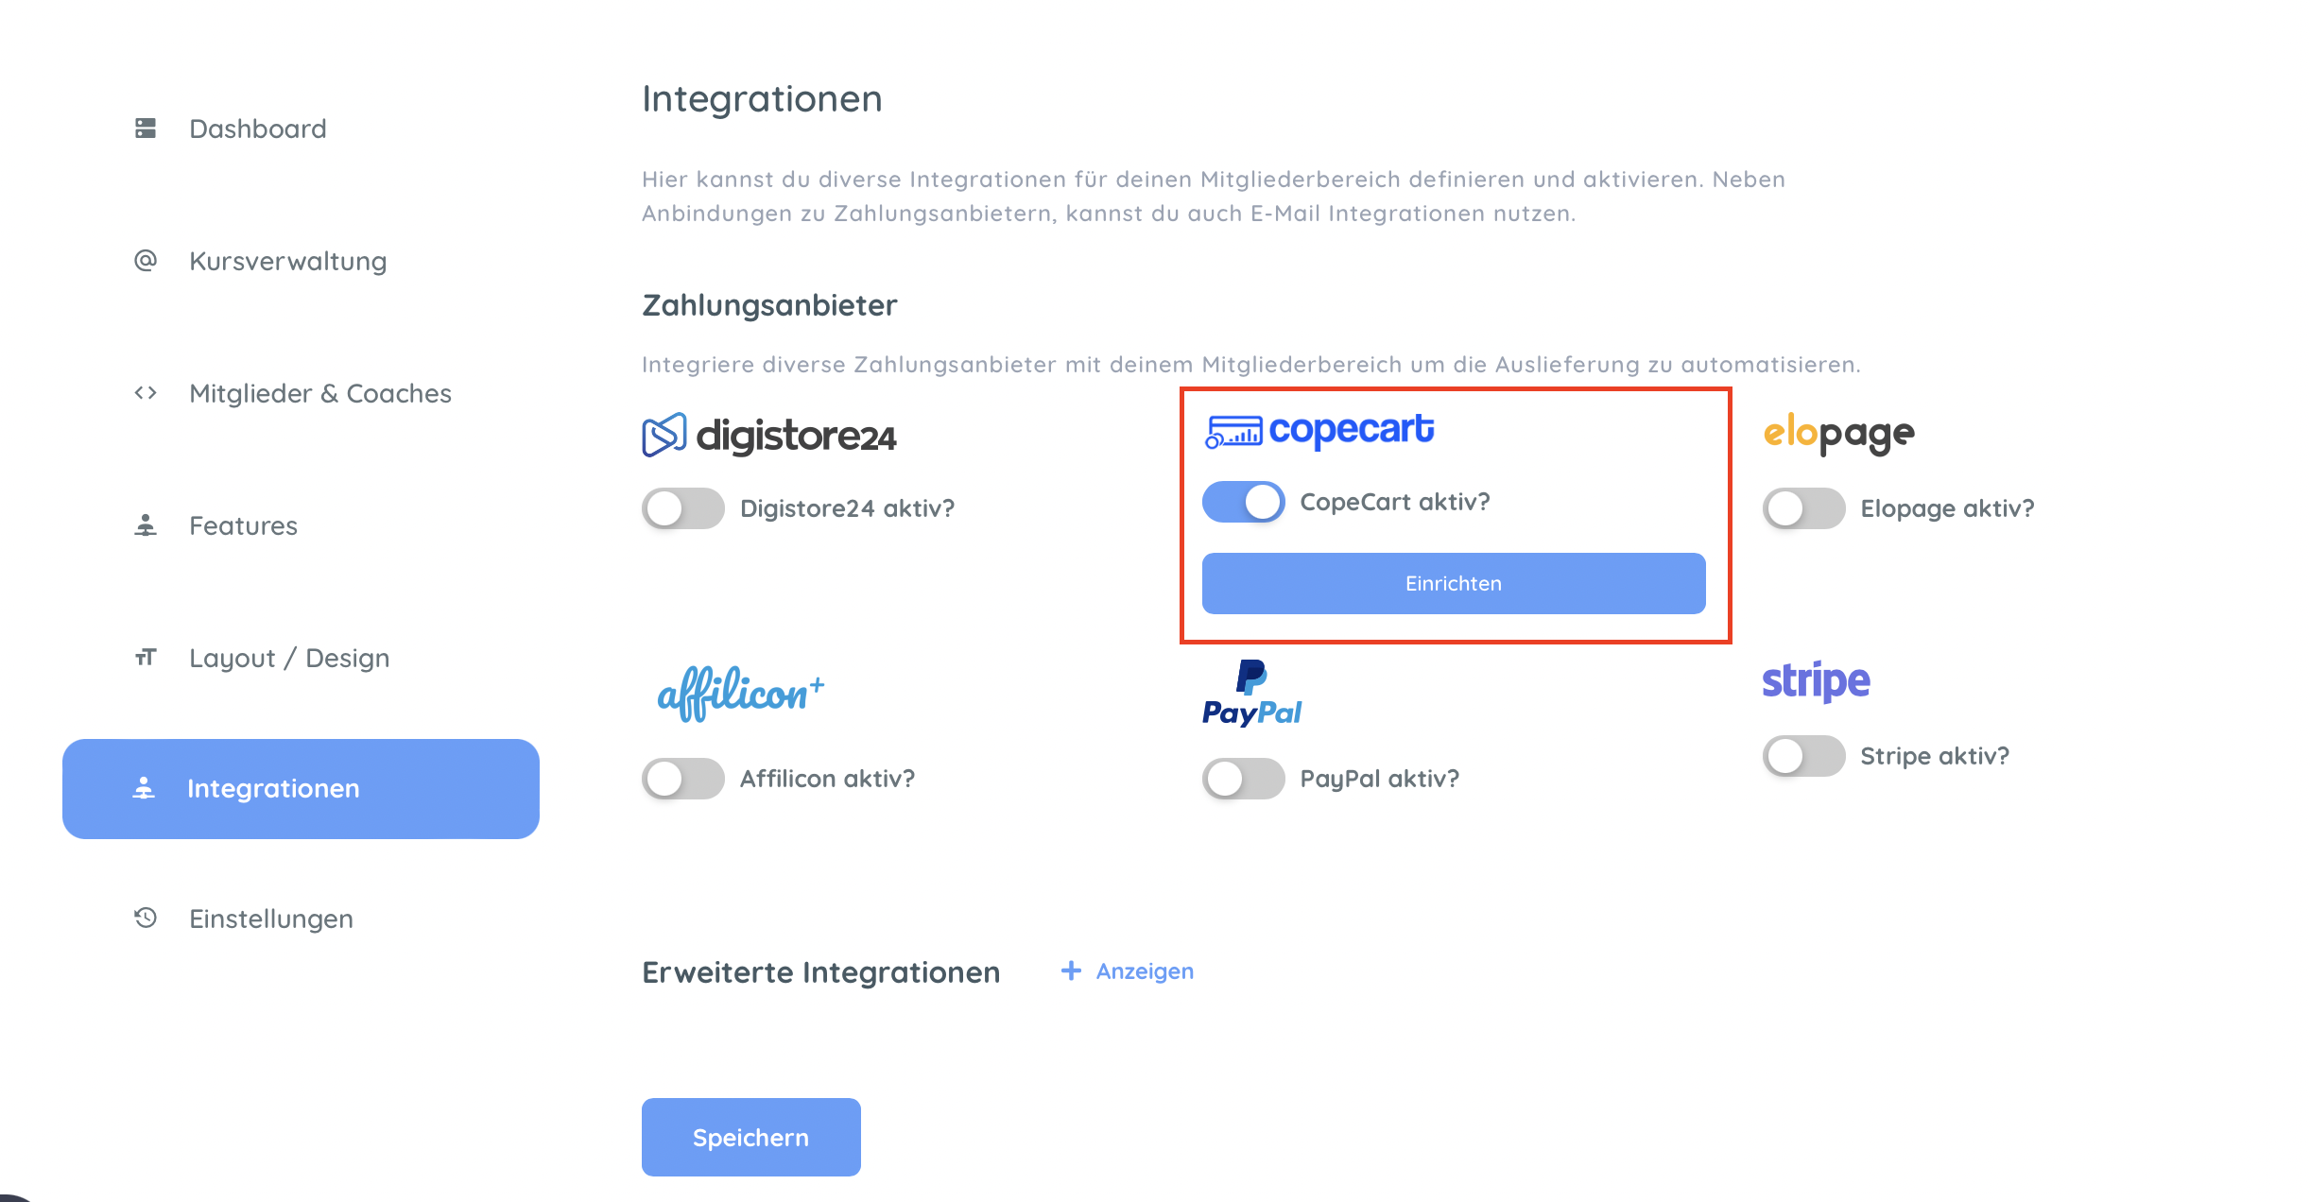Click the Layout / Design text icon
The image size is (2310, 1202).
click(x=146, y=657)
